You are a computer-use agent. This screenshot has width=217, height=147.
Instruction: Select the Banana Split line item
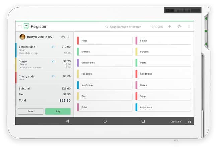[44, 50]
